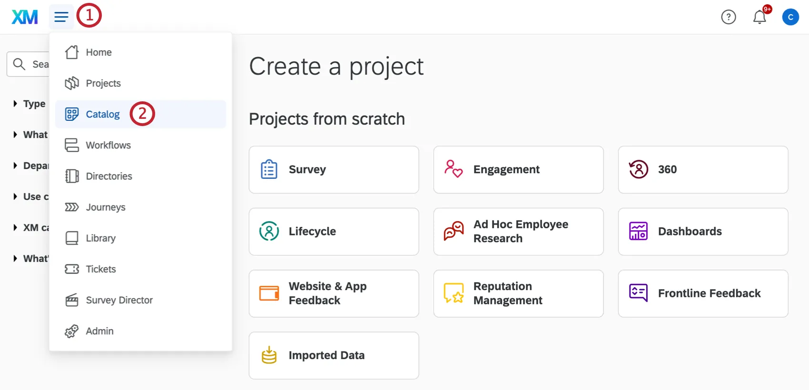Click the Admin gears icon
The height and width of the screenshot is (390, 809).
point(72,331)
